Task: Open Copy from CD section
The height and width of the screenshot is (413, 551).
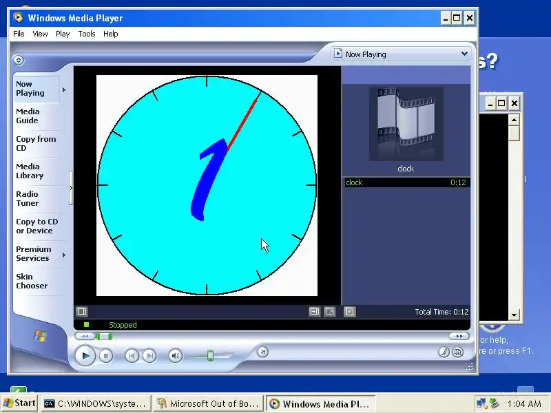Action: tap(36, 143)
